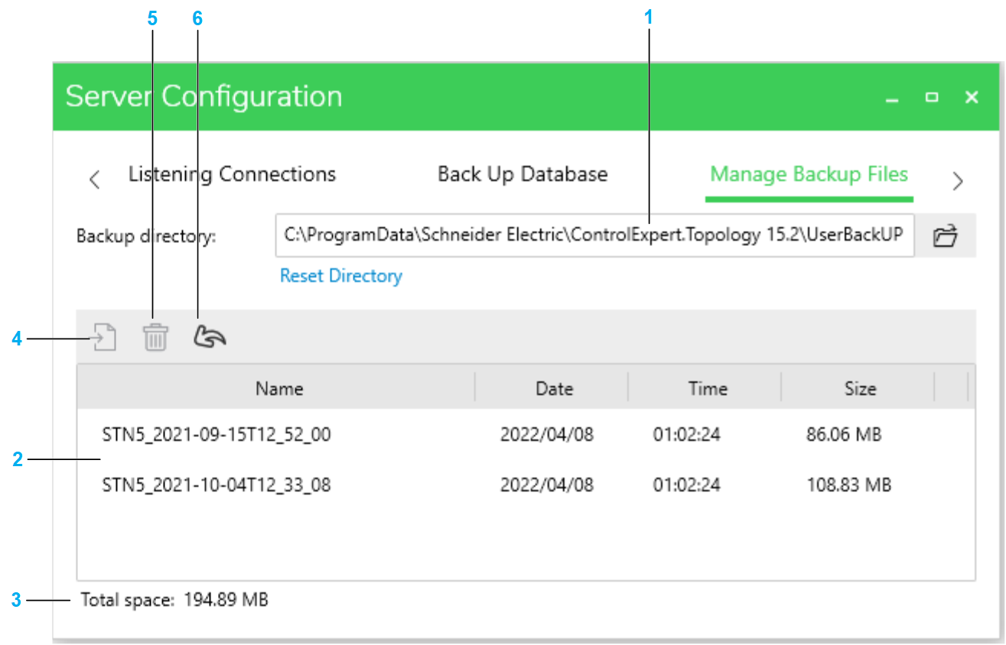Sort by the Time column header
The image size is (1006, 645).
tap(707, 389)
